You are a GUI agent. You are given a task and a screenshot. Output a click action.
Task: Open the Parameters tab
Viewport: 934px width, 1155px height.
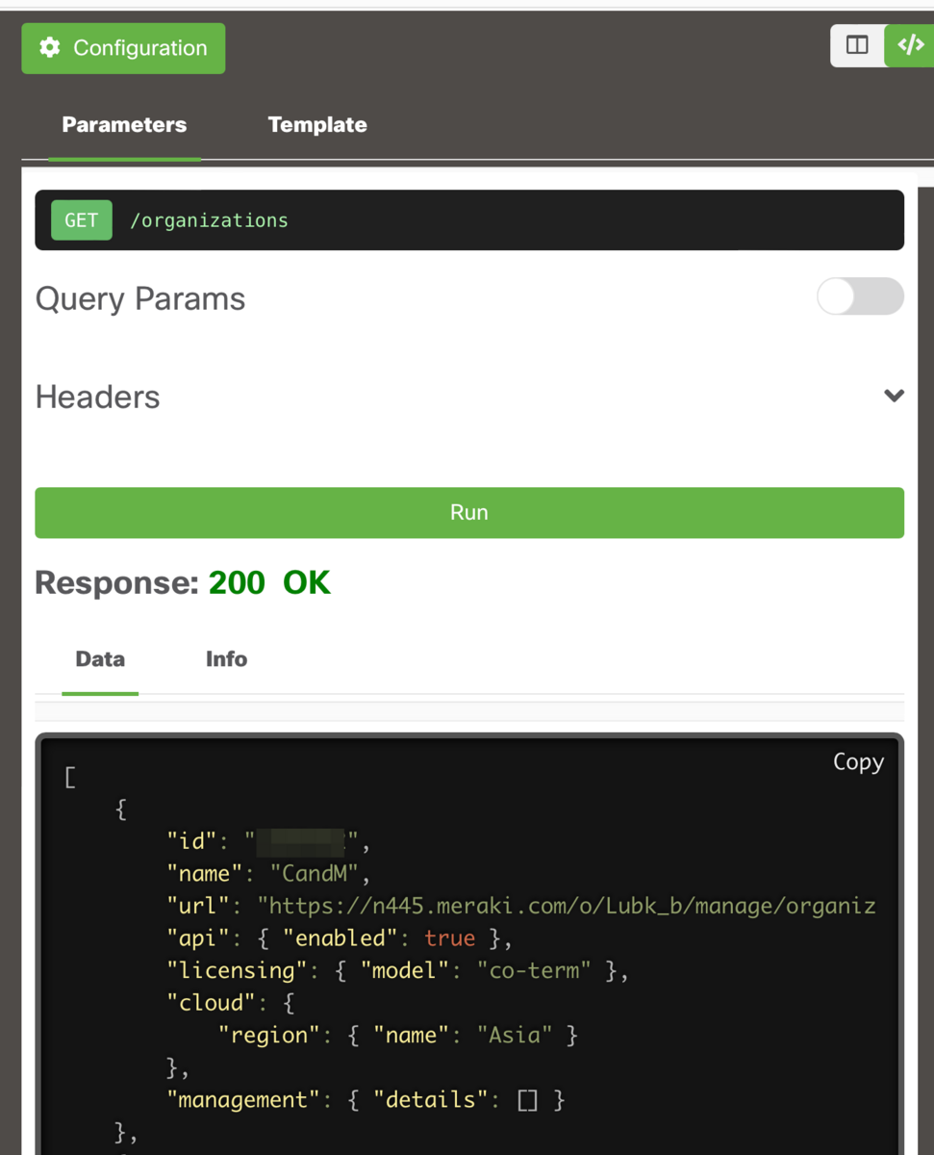click(124, 124)
